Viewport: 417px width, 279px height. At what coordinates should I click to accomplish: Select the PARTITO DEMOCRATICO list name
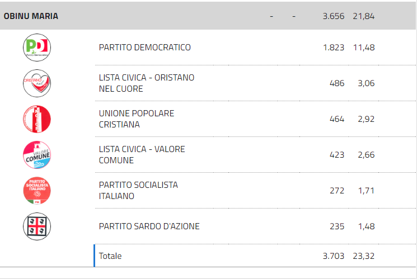[x=144, y=48]
